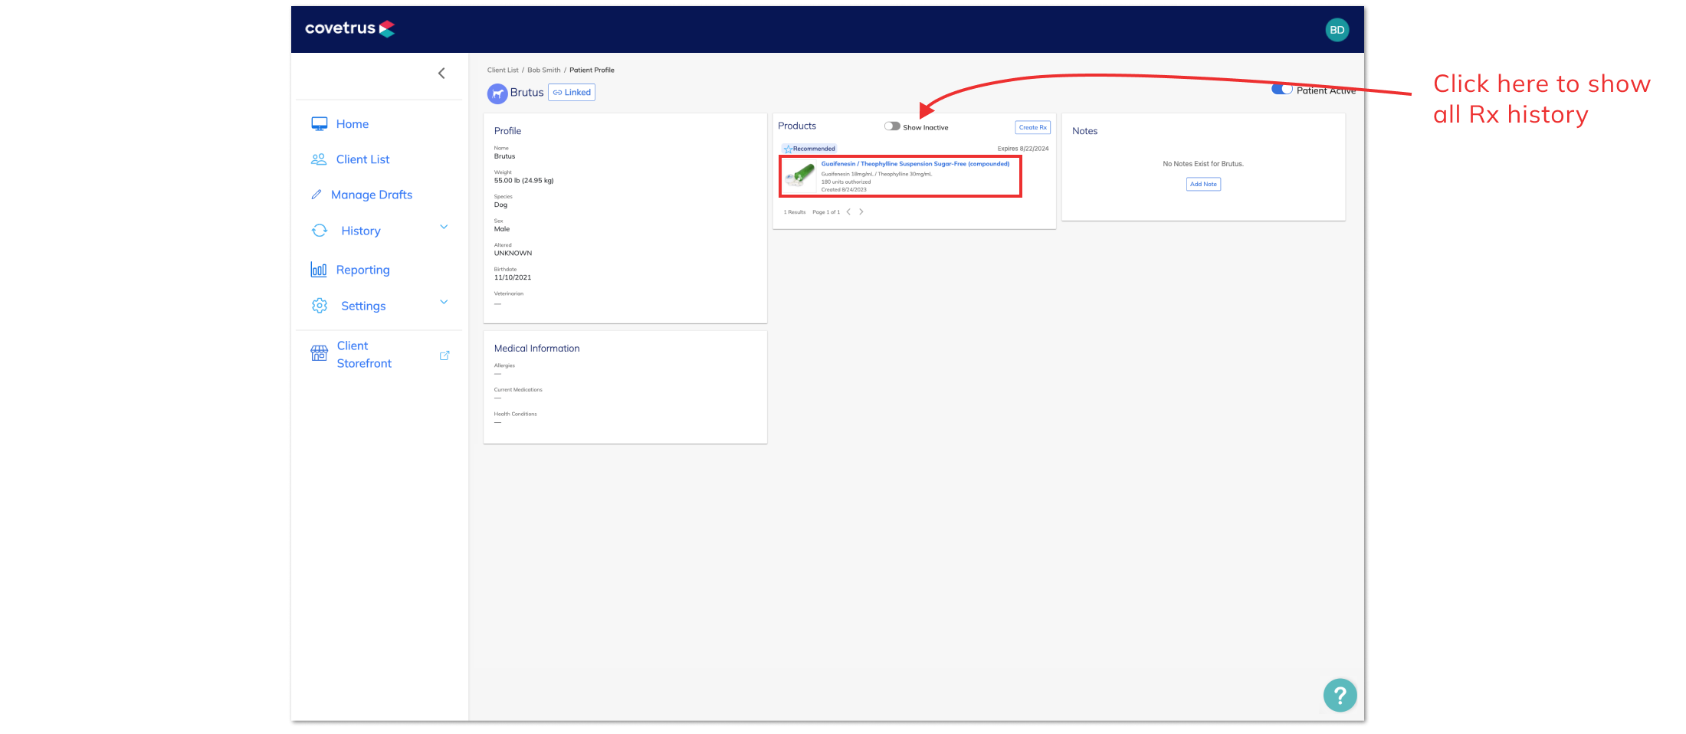
Task: Click the Add Note button
Action: click(1203, 185)
